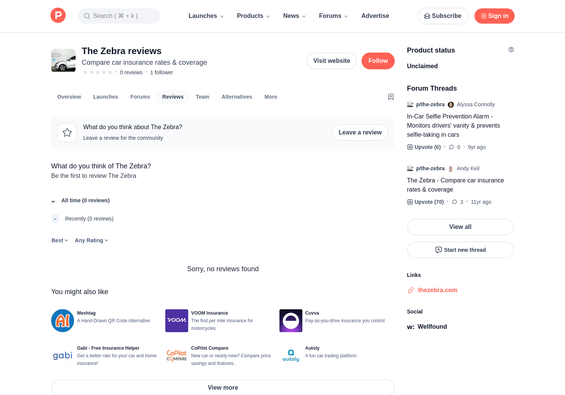Open thezebra.com link
Screen dimensions: 565x395
[437, 290]
